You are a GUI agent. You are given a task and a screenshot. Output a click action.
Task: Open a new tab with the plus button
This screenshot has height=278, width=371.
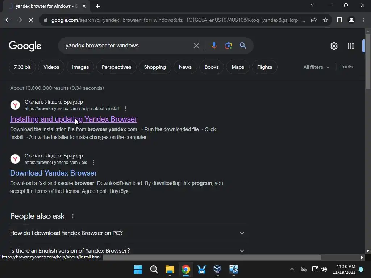[x=98, y=6]
